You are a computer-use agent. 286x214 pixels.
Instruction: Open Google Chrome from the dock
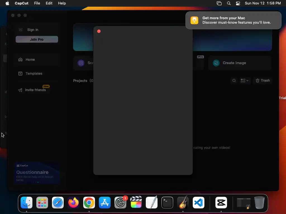click(89, 203)
